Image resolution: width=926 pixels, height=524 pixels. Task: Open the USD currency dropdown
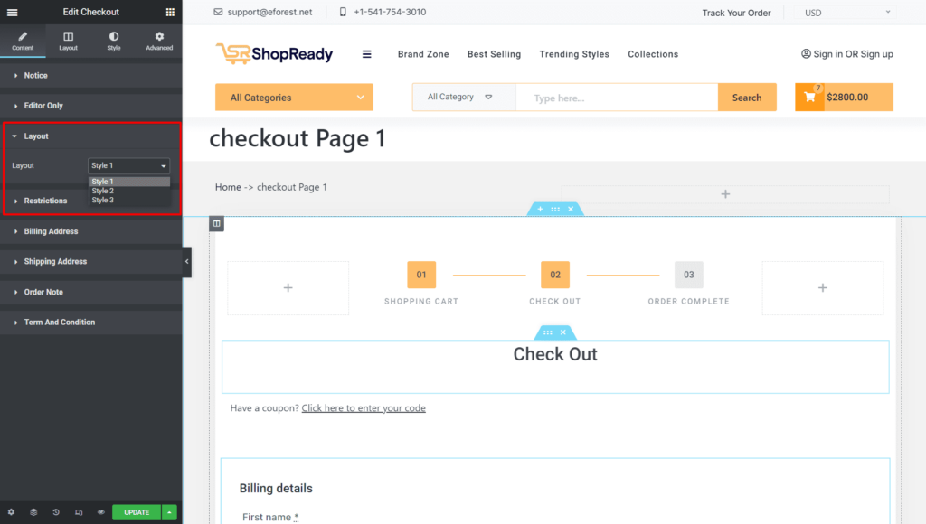pos(846,13)
